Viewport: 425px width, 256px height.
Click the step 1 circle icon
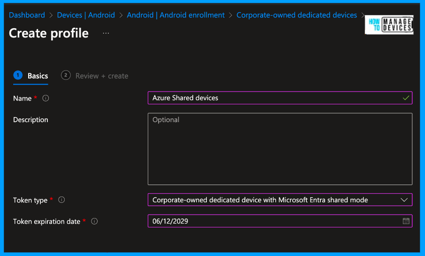(x=18, y=75)
